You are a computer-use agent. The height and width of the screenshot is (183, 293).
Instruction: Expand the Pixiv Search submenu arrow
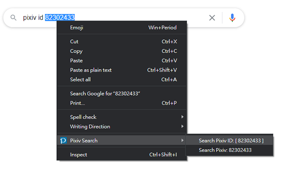182,140
